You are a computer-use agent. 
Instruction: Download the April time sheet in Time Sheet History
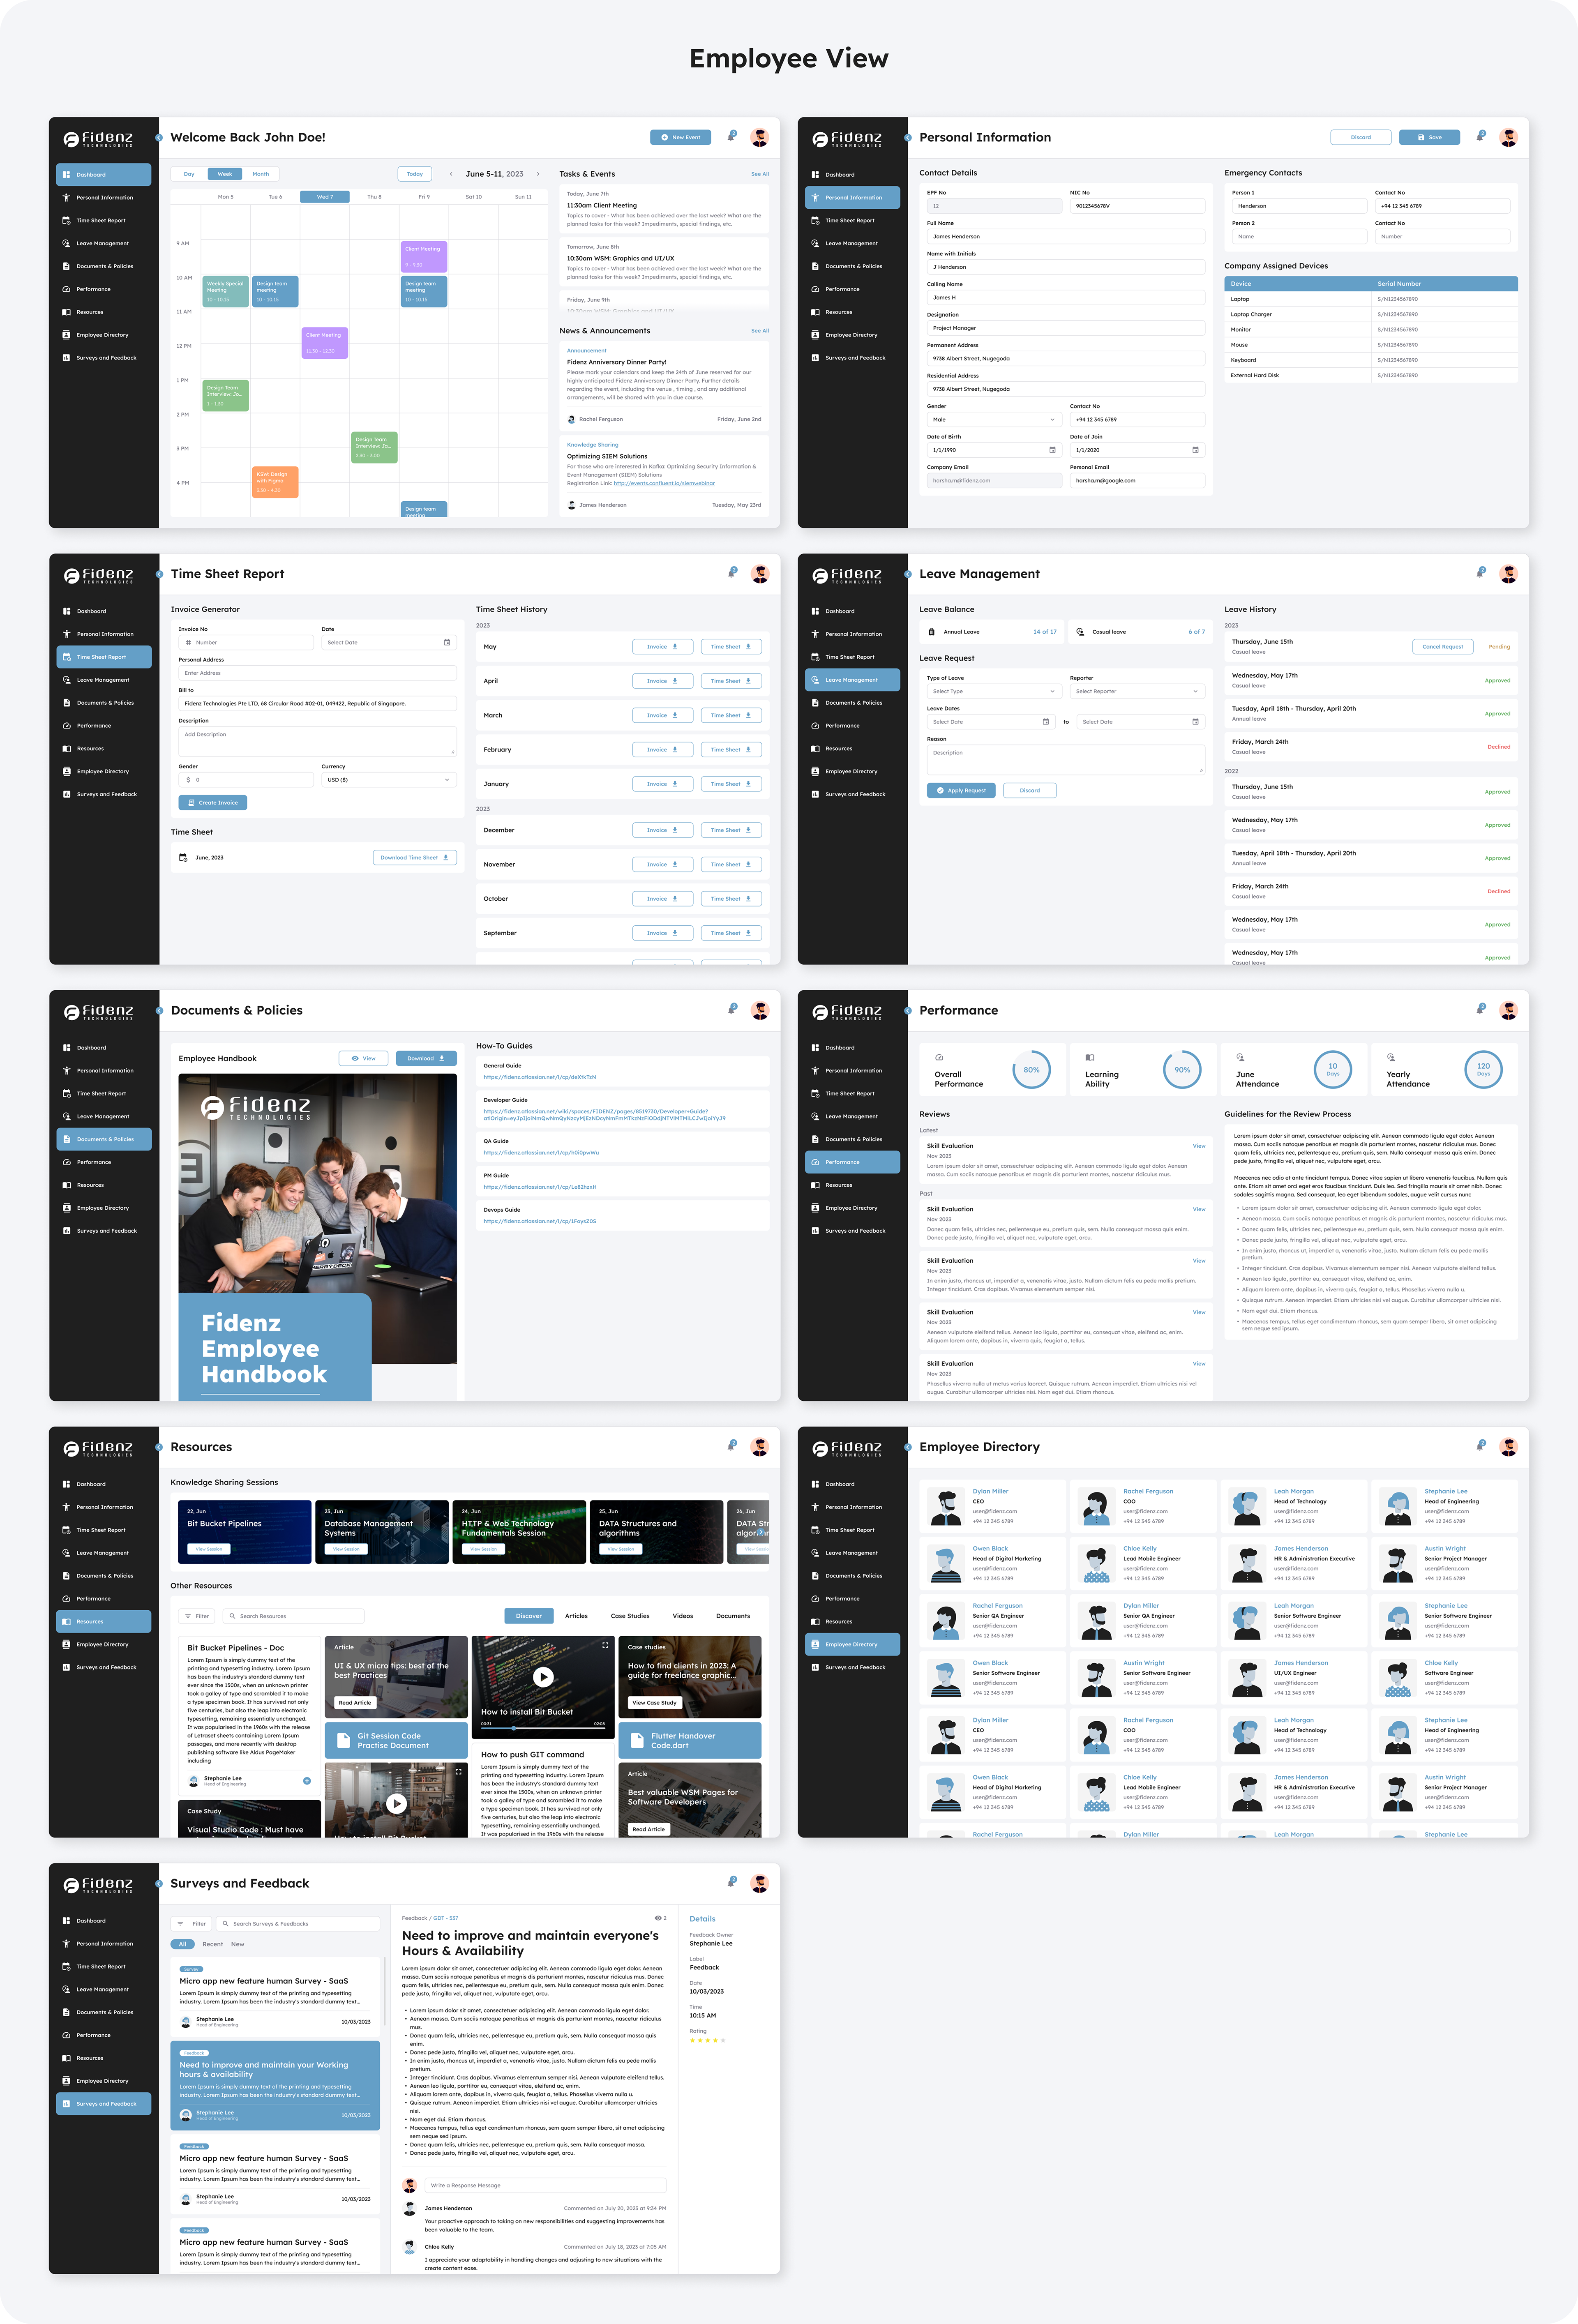pos(731,681)
